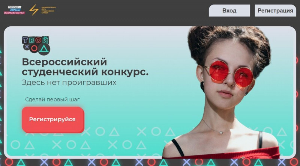The height and width of the screenshot is (166, 300).
Task: Click the Россия страна возможностей logo
Action: tap(15, 10)
